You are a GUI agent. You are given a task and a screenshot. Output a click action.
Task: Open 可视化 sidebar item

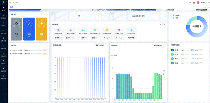(x=4, y=24)
